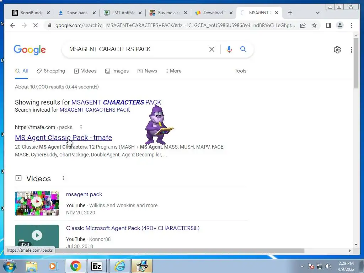Open the search Tools options
Screen dimensions: 364x273
click(240, 71)
